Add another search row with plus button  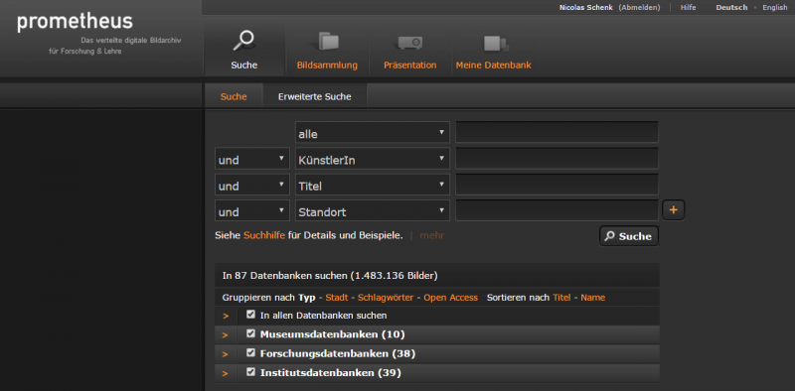click(674, 209)
